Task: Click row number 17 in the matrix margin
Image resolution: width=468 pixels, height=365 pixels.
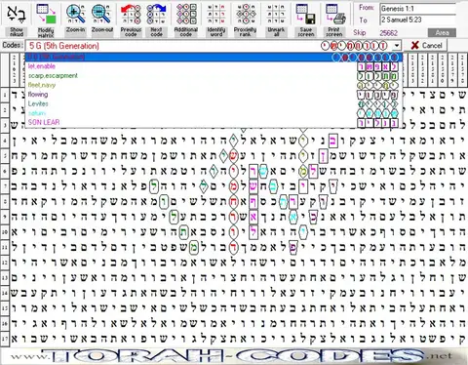Action: pyautogui.click(x=5, y=339)
